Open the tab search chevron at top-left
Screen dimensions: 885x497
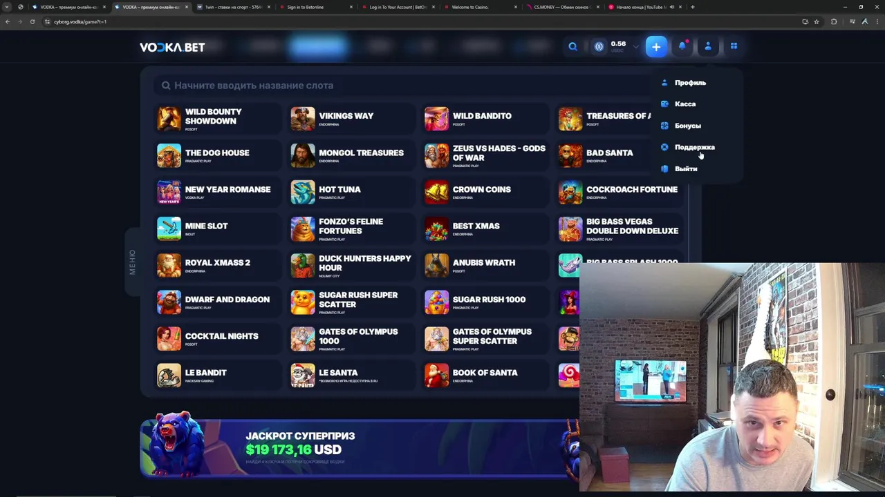(6, 7)
